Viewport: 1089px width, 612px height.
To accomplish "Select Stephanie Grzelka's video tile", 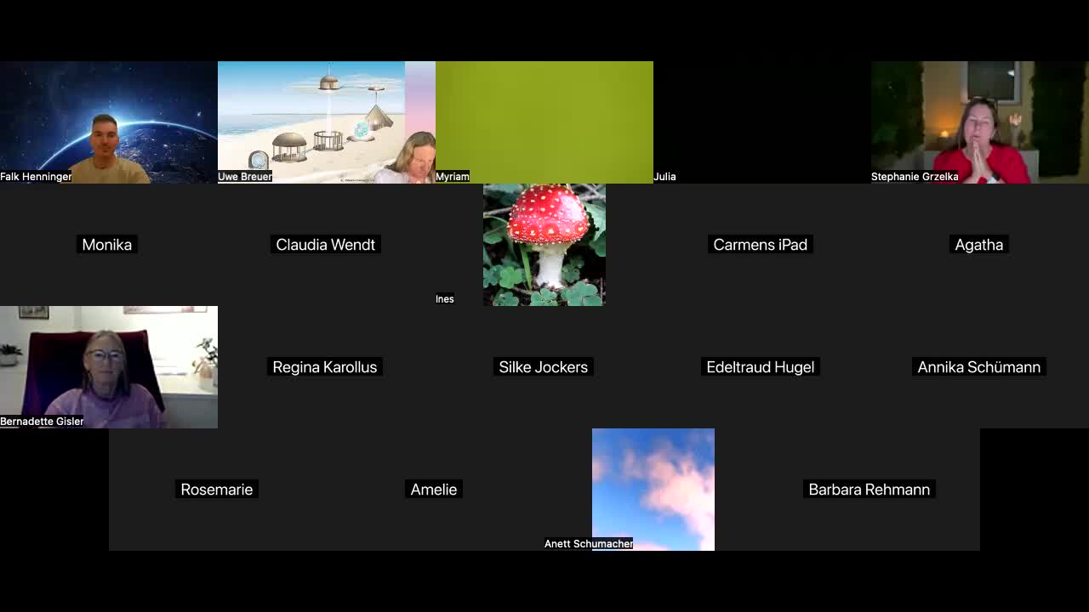I will 980,122.
